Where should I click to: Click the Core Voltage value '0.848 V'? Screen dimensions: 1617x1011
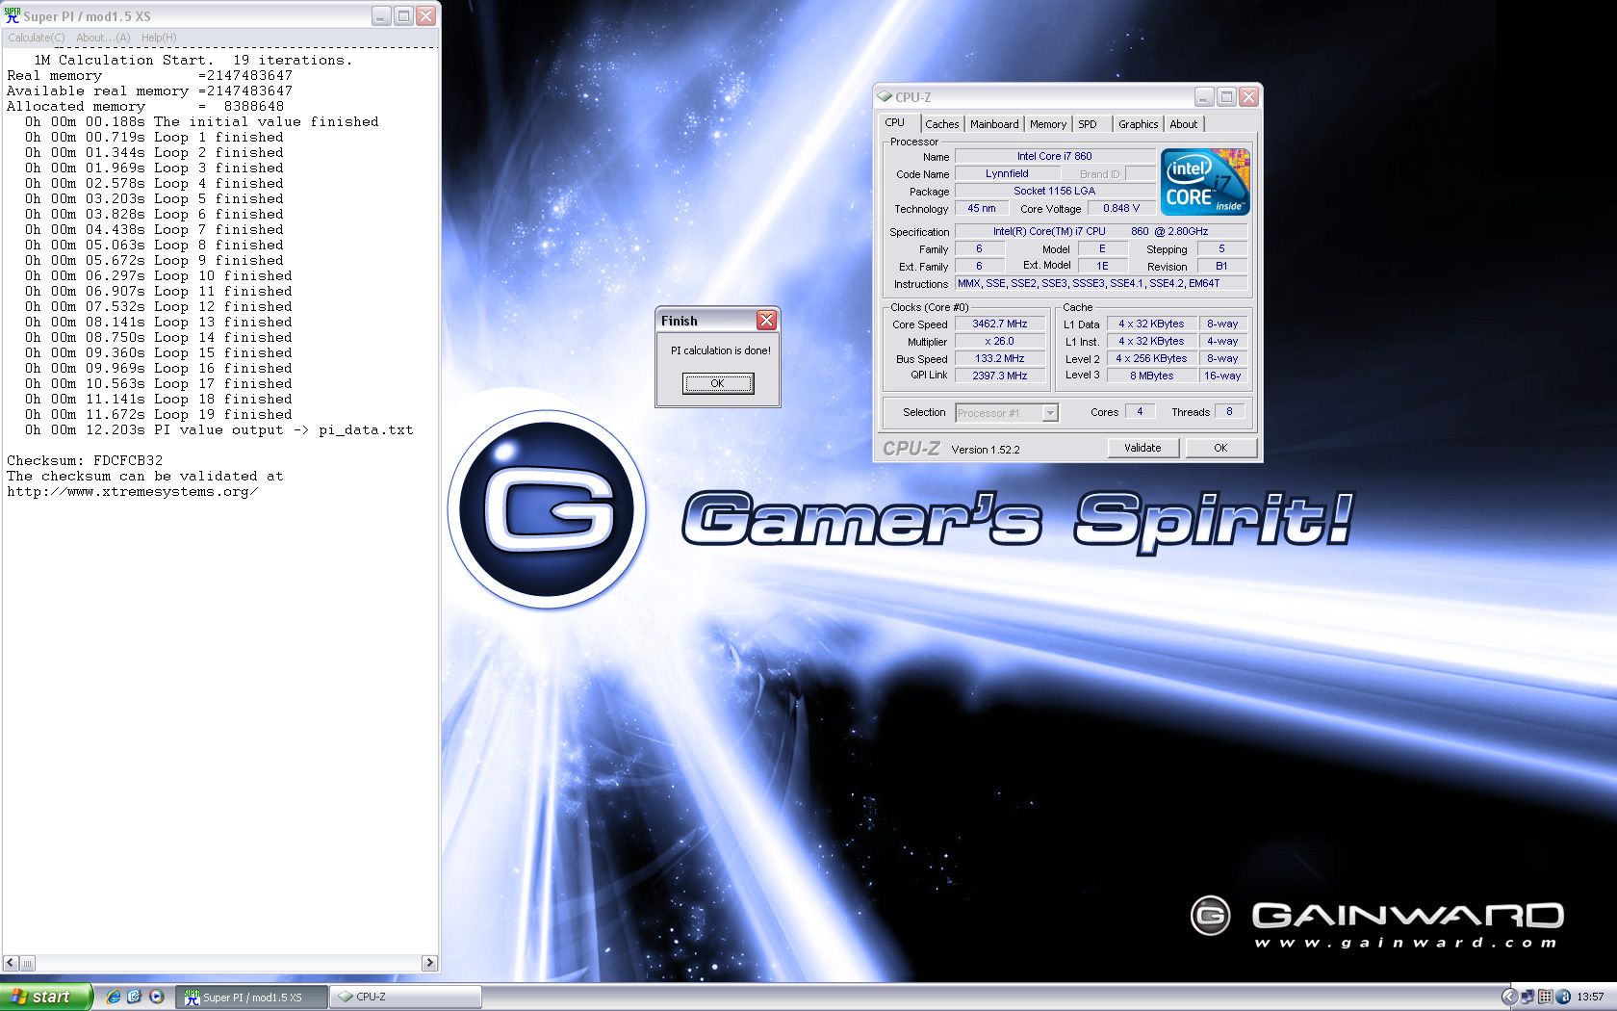1121,209
